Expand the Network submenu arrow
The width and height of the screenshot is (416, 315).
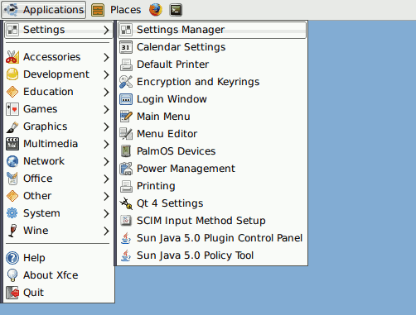point(106,161)
